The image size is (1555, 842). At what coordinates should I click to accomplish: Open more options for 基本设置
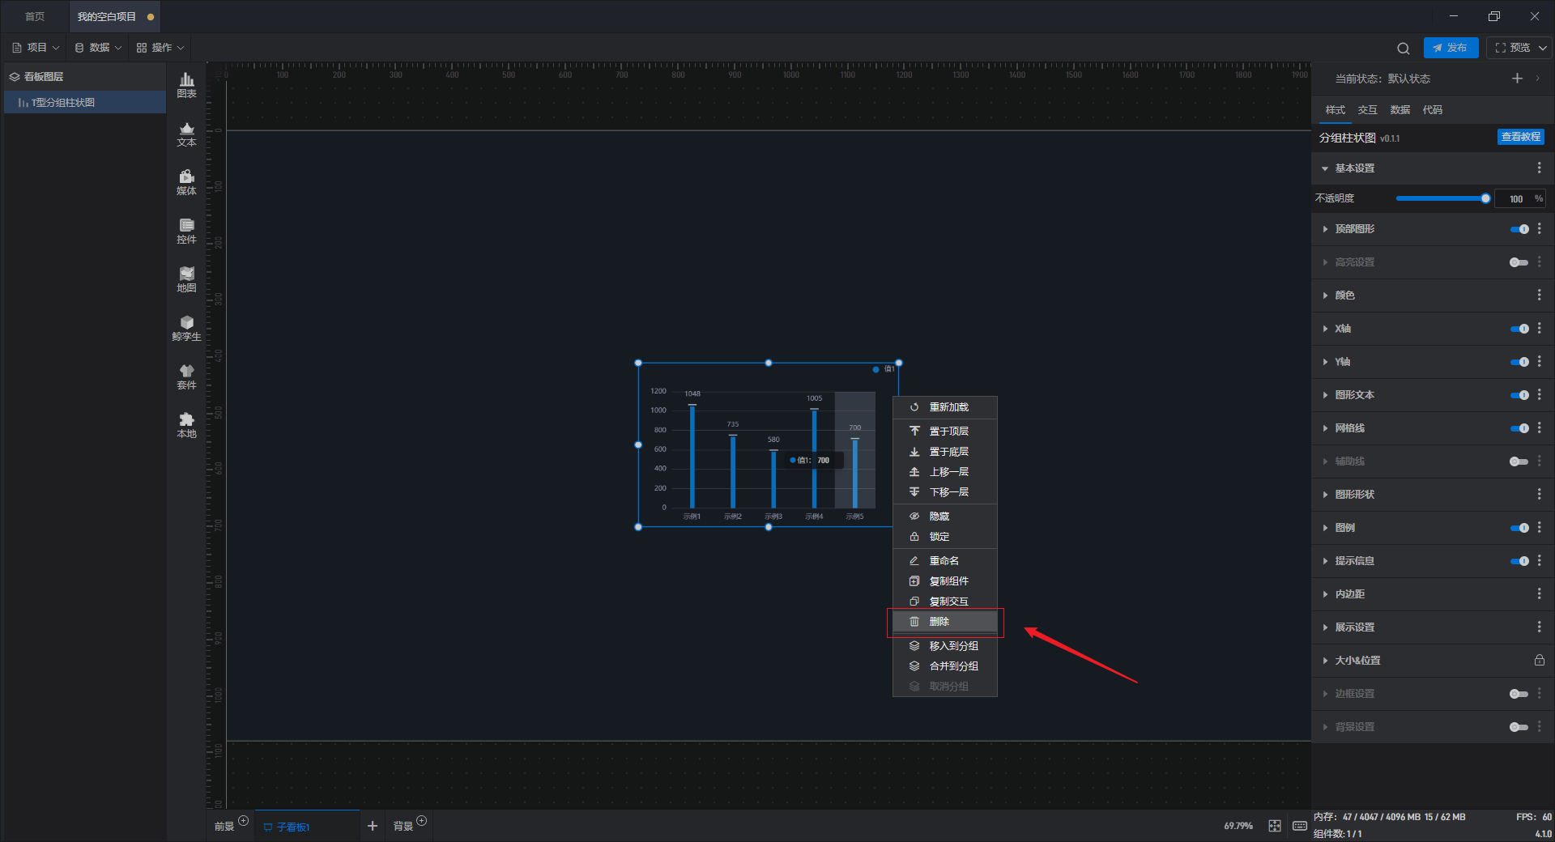pyautogui.click(x=1539, y=168)
